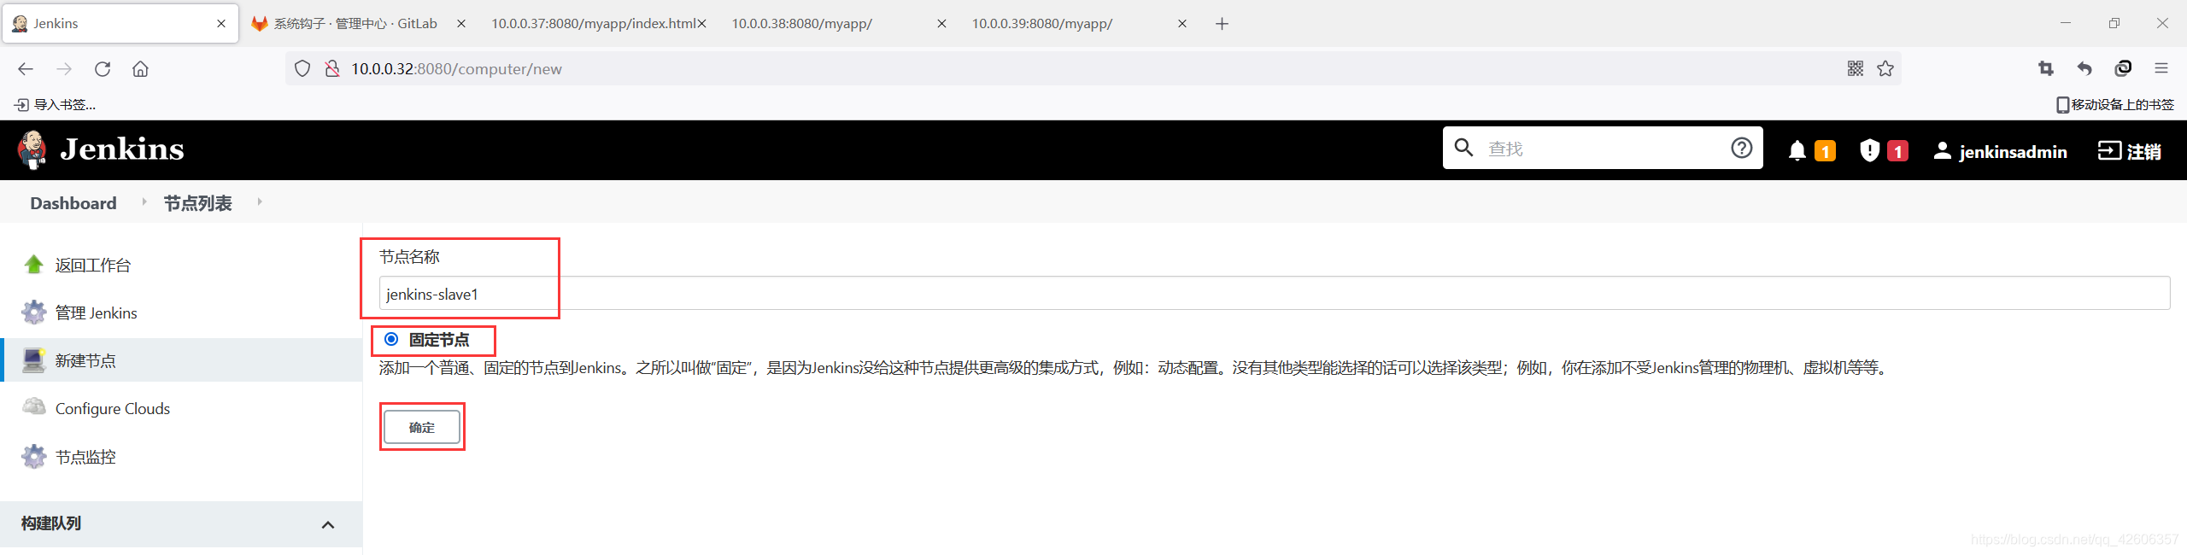Click the Jenkins browser tab
Viewport: 2187px width, 555px height.
click(120, 24)
